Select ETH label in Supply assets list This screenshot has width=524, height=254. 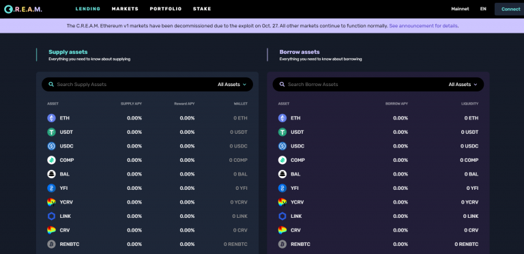pyautogui.click(x=65, y=118)
